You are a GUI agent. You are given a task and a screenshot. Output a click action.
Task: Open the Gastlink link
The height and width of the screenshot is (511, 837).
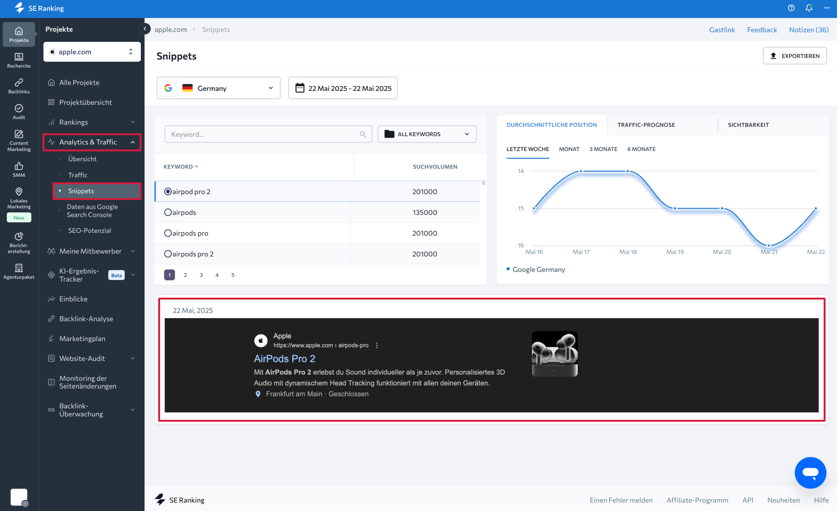point(722,29)
